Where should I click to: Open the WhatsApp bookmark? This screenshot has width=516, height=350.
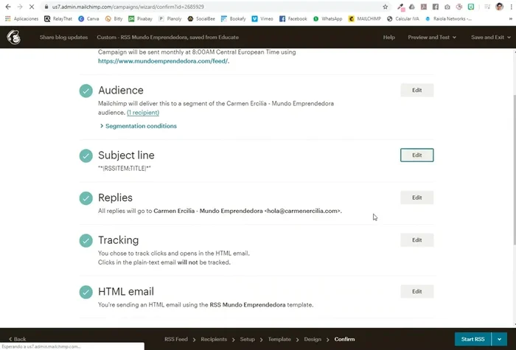328,18
